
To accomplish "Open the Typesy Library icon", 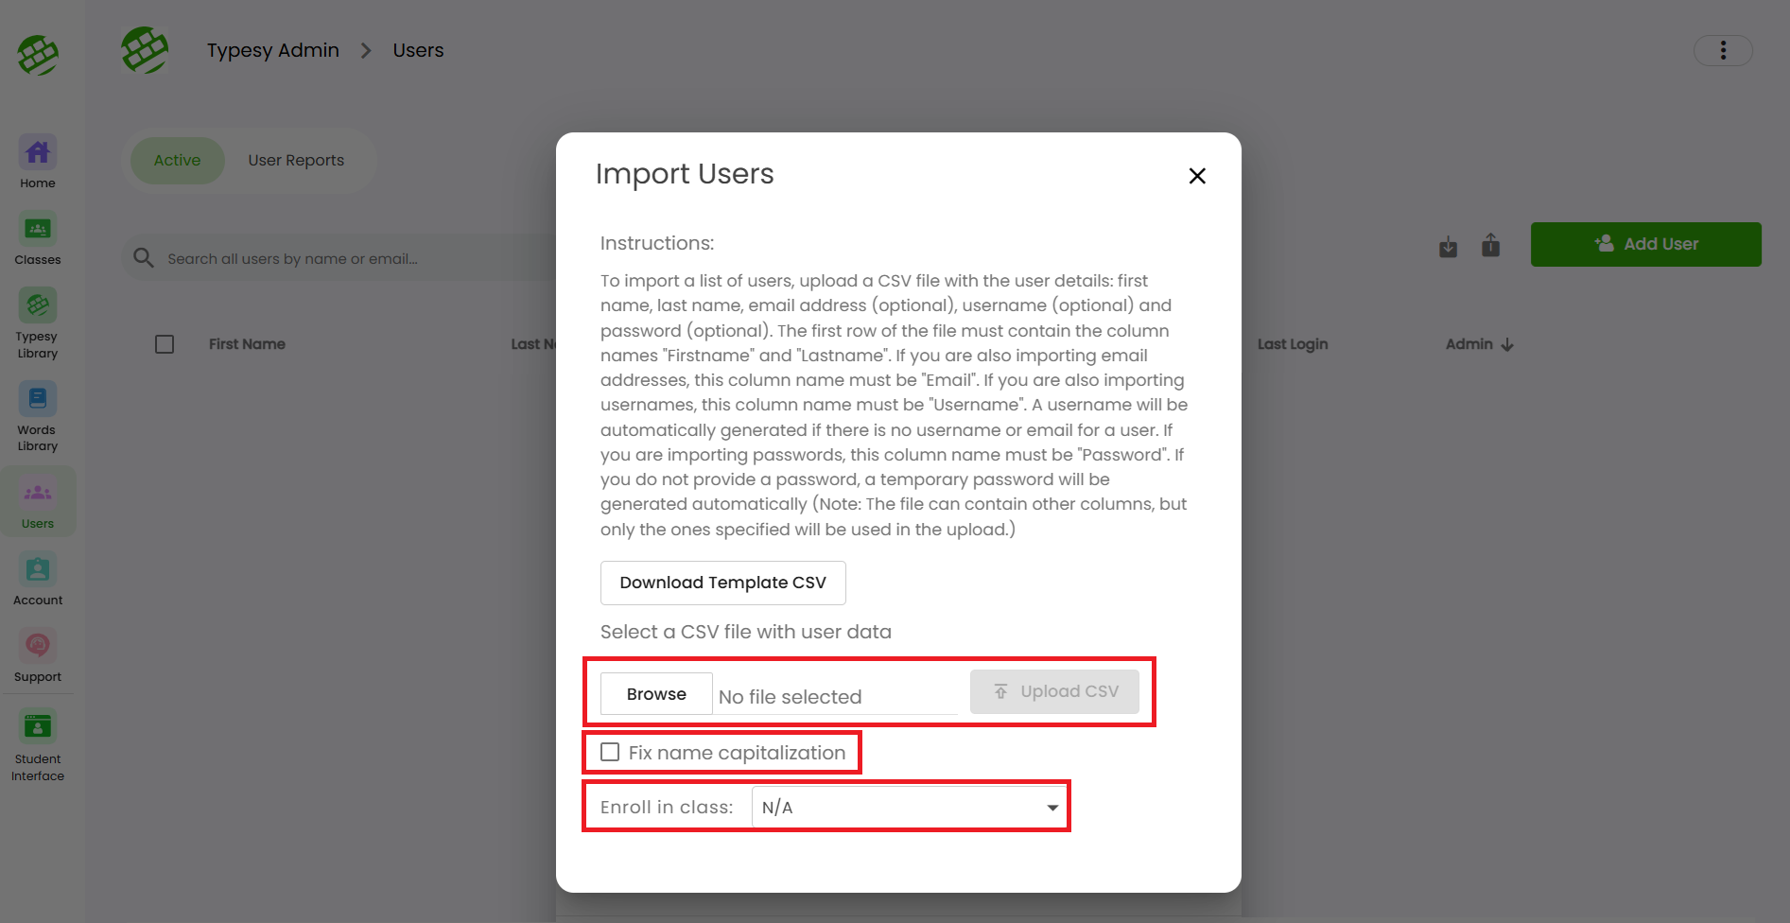I will (38, 306).
